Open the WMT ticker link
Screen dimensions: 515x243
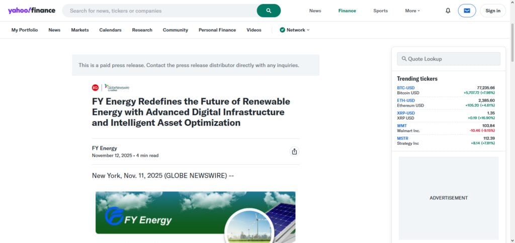[402, 126]
